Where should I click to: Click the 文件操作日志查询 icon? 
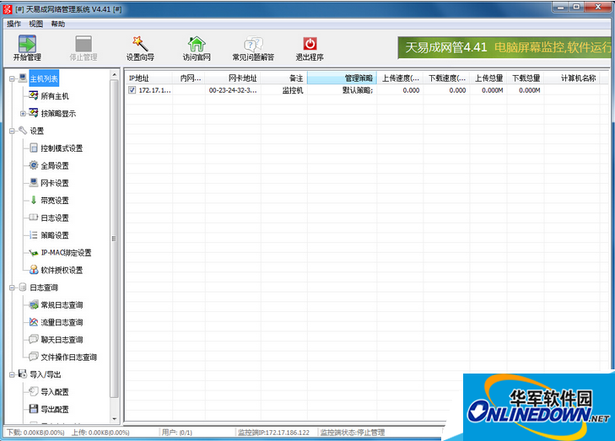point(34,357)
